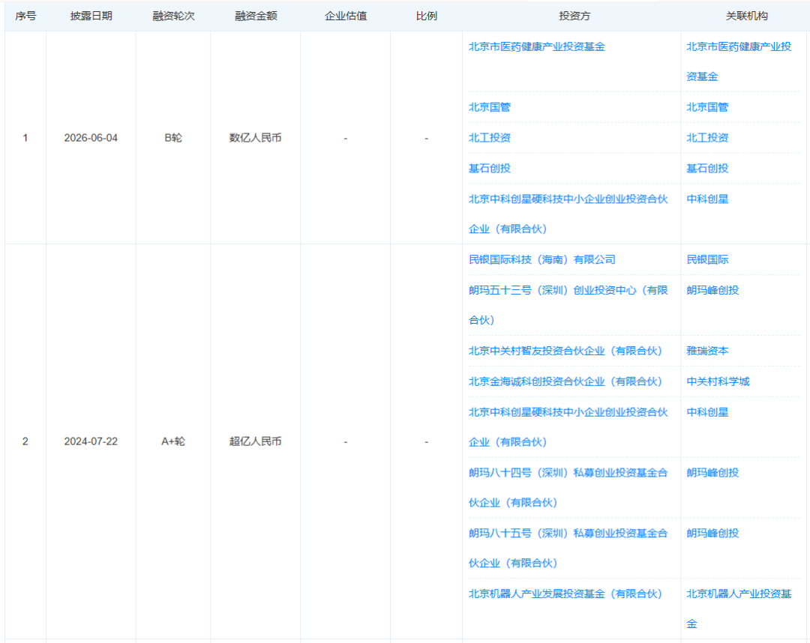Viewport: 810px width, 643px height.
Task: Select the 数亿人民币 amount cell
Action: 255,138
